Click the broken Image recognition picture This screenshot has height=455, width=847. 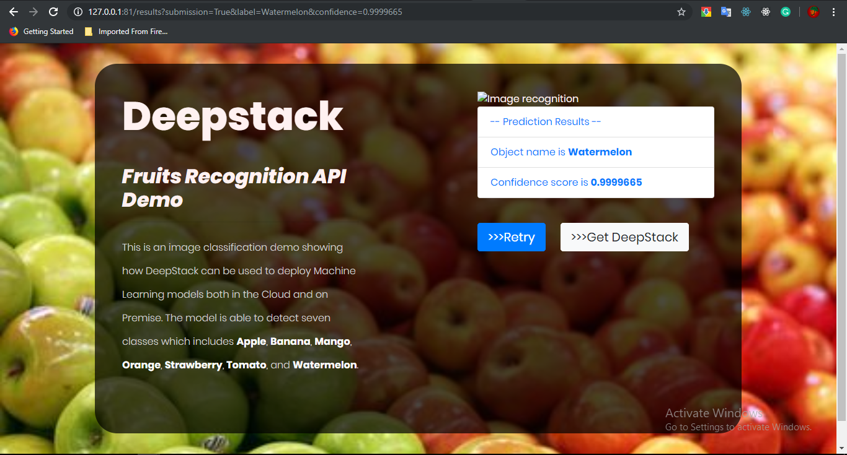pyautogui.click(x=528, y=99)
